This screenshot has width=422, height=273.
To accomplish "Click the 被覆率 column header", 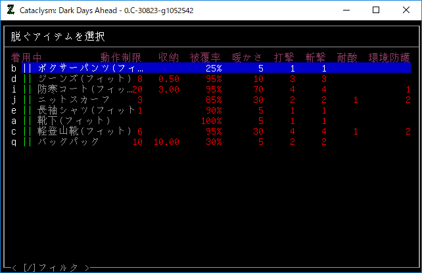I will (x=205, y=58).
